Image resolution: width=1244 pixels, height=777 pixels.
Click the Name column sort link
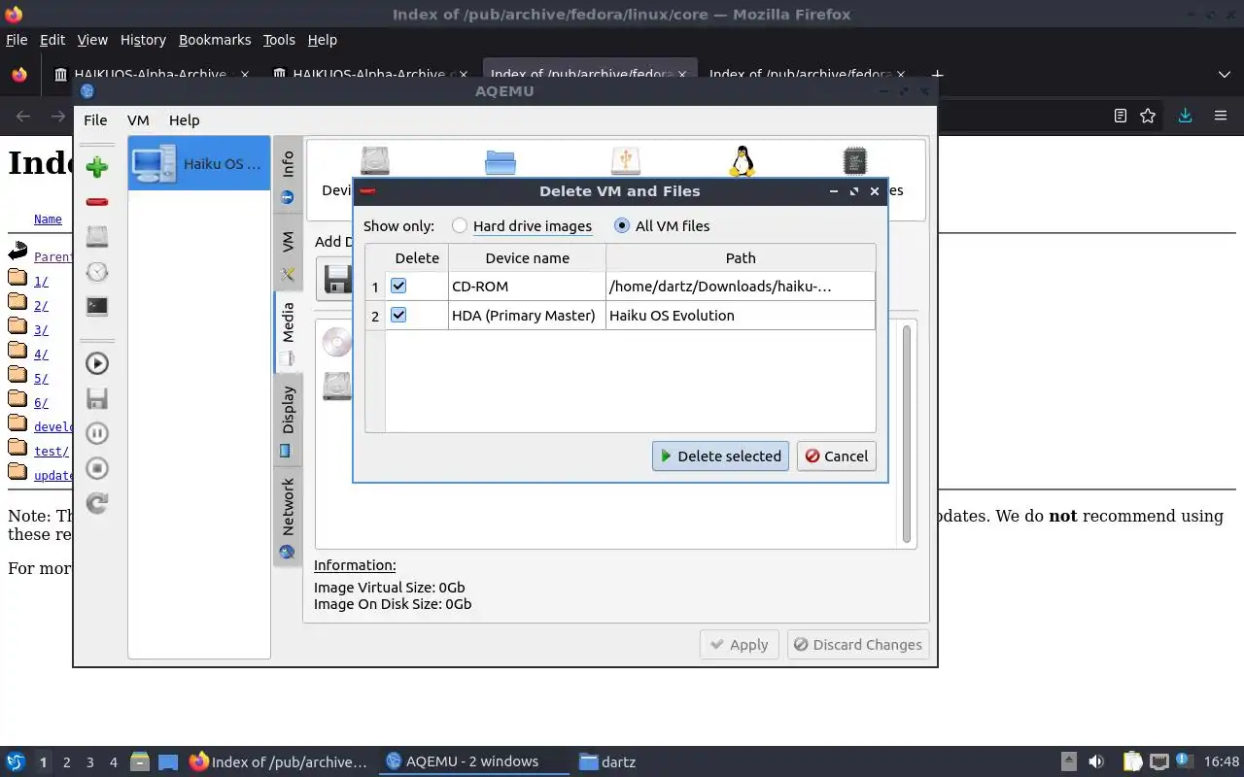tap(48, 220)
